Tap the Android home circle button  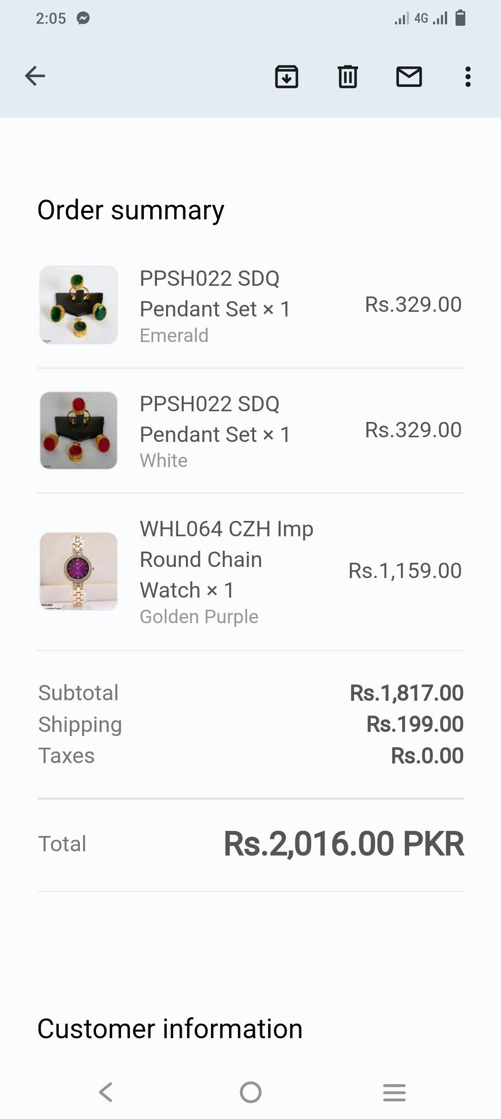[250, 1092]
